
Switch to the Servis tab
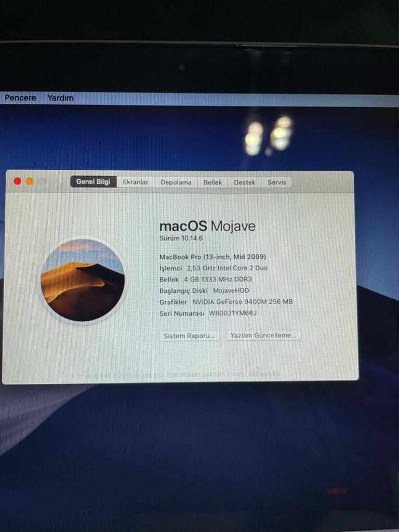tap(276, 182)
